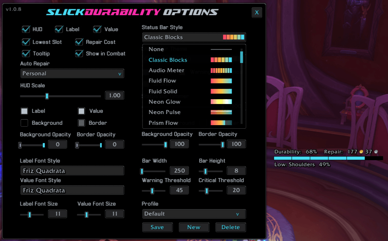388x241 pixels.
Task: Click the Value Font Size 11 field
Action: click(115, 214)
